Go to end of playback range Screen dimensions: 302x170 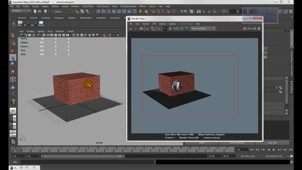pos(291,150)
